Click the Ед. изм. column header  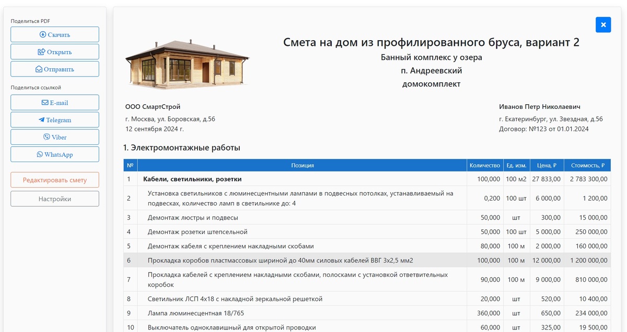click(516, 165)
